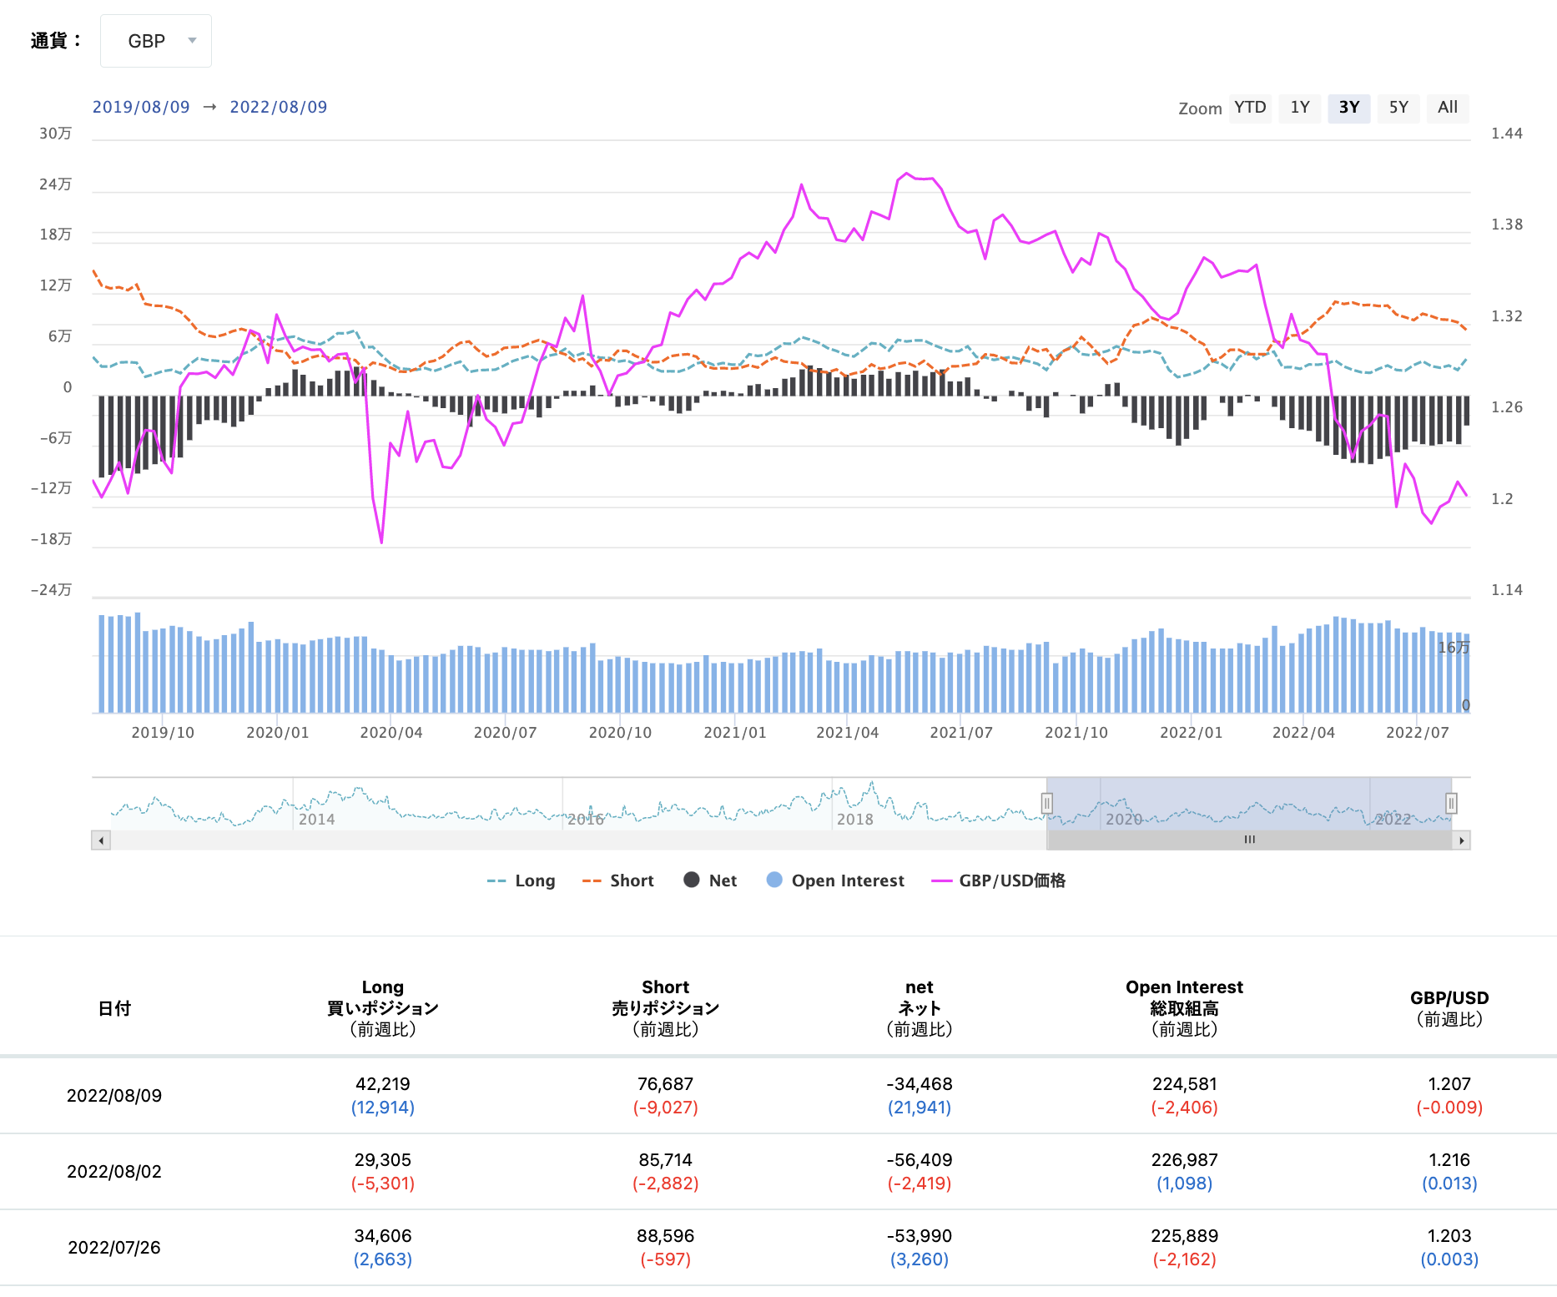1557x1297 pixels.
Task: Select the 3Y zoom range
Action: click(1349, 108)
